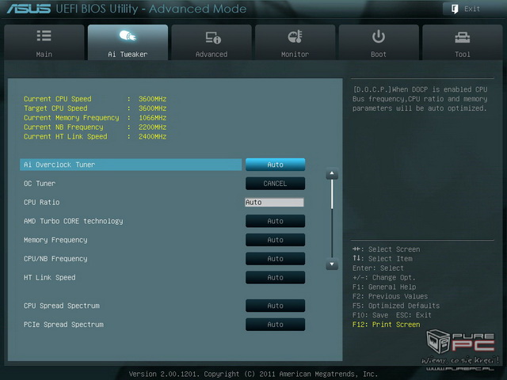Select the HT Link Speed row label
507x380 pixels.
pos(49,278)
